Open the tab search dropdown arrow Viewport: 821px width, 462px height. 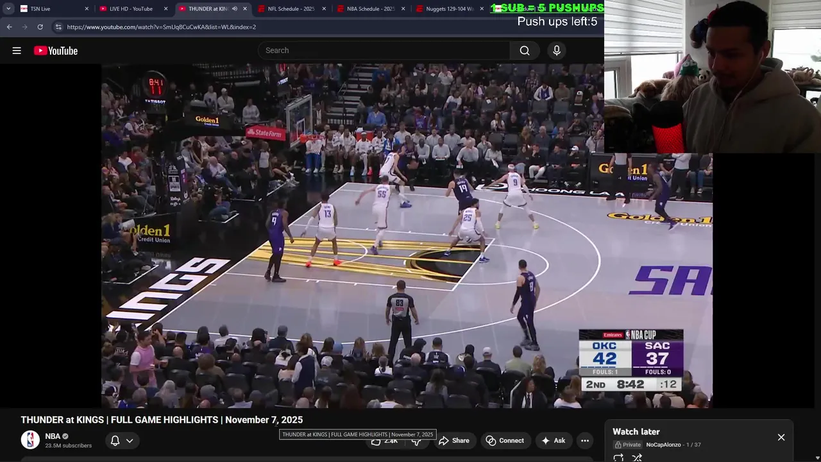pyautogui.click(x=8, y=9)
